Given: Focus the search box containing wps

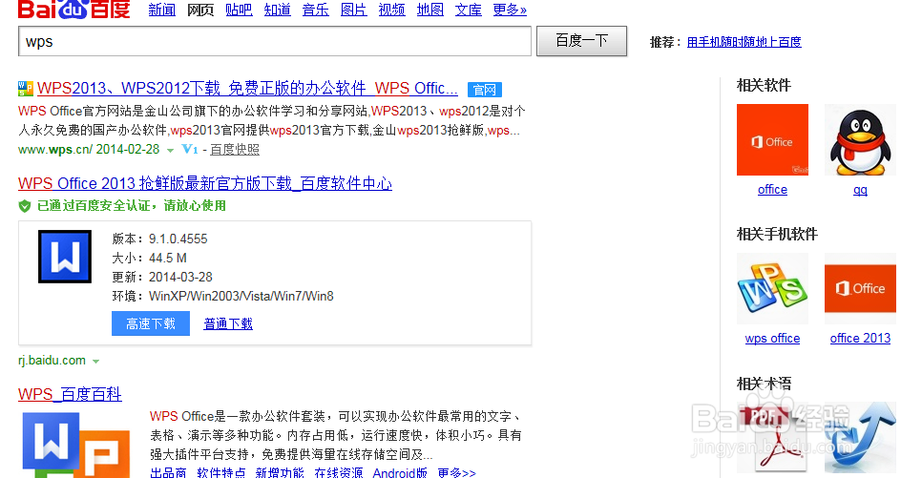Looking at the screenshot, I should tap(275, 41).
